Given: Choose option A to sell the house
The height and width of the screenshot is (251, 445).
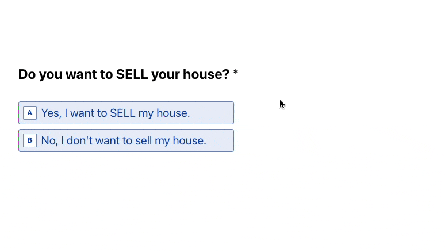Looking at the screenshot, I should (126, 113).
